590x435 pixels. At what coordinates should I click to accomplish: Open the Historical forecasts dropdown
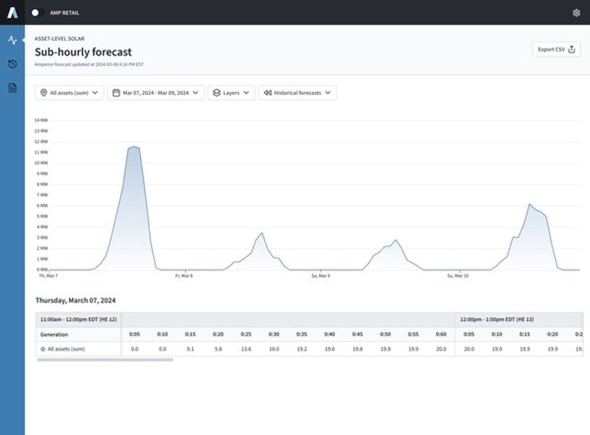[x=296, y=92]
